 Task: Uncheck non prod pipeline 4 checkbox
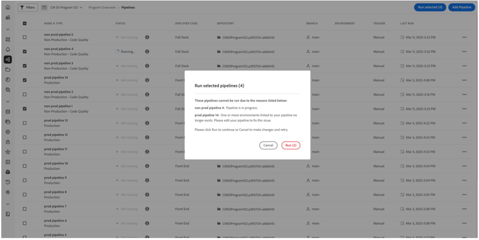pyautogui.click(x=25, y=52)
